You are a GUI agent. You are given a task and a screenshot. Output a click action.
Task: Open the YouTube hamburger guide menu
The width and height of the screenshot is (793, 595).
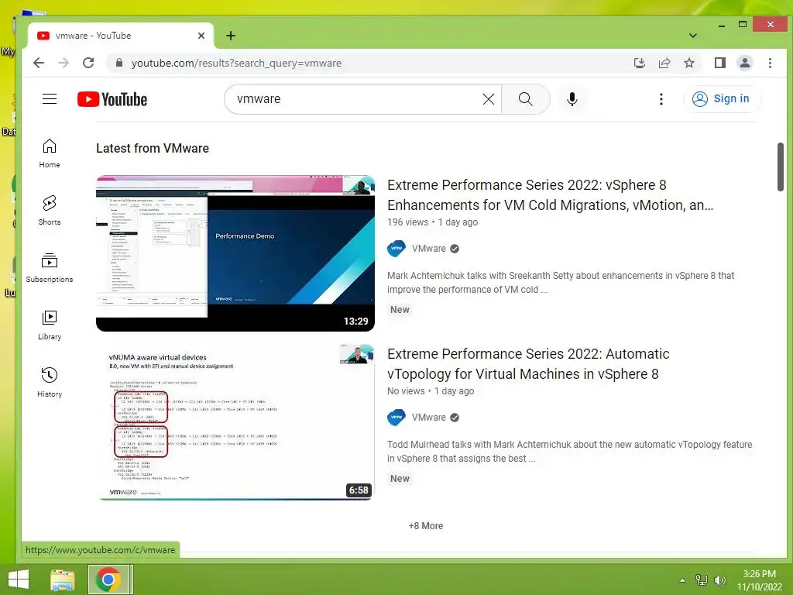49,98
